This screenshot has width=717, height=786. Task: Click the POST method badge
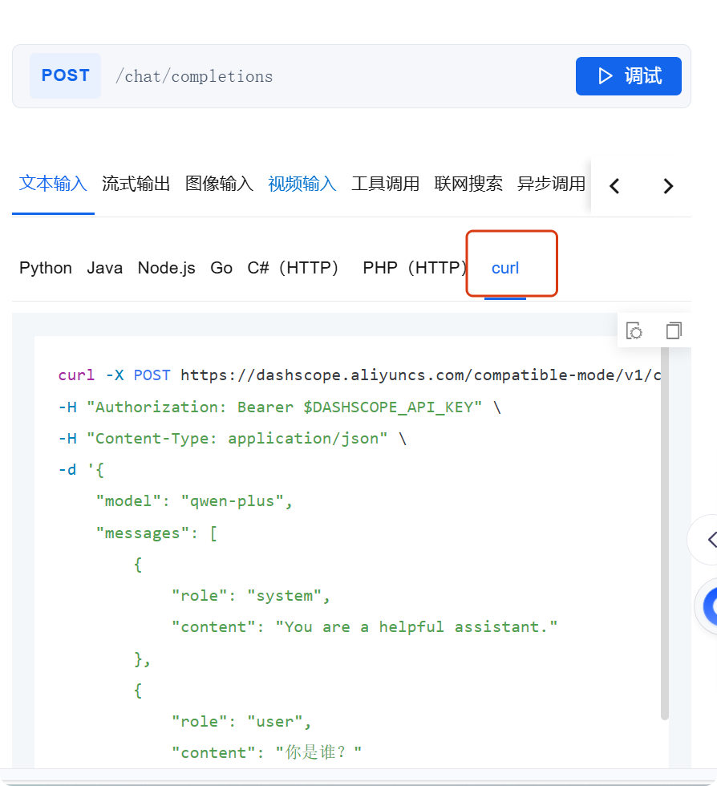coord(65,75)
